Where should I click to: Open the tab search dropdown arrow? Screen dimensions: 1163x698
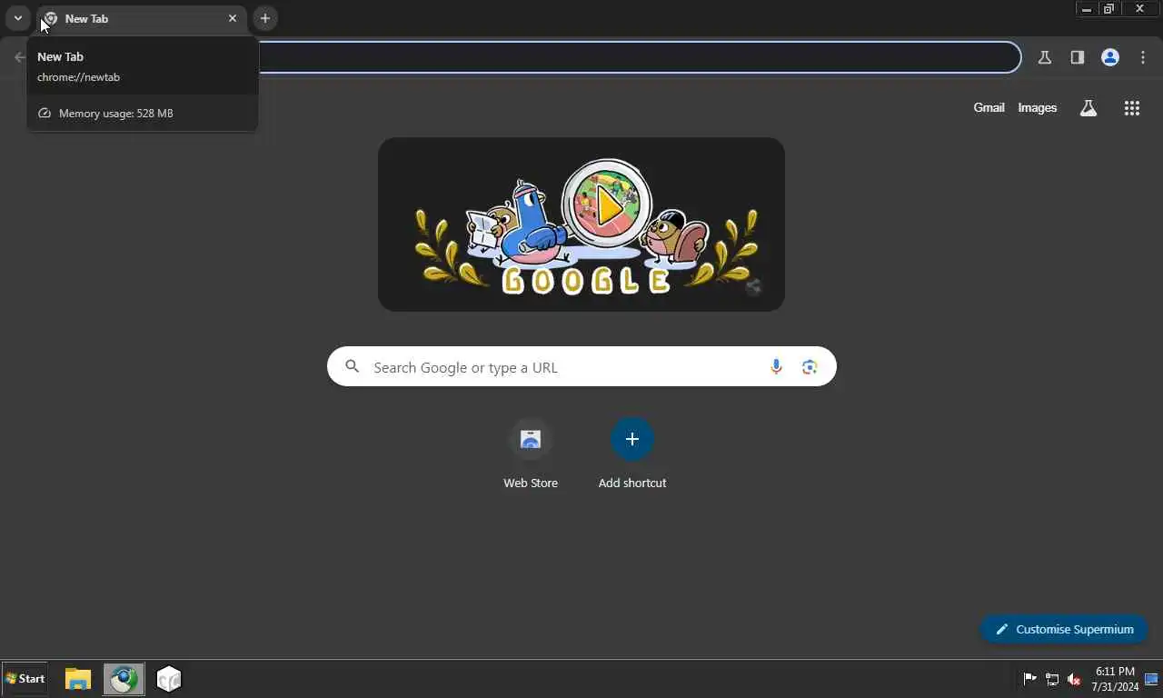[17, 18]
